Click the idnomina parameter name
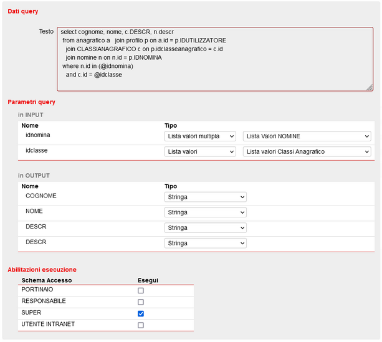The width and height of the screenshot is (382, 342). point(38,135)
